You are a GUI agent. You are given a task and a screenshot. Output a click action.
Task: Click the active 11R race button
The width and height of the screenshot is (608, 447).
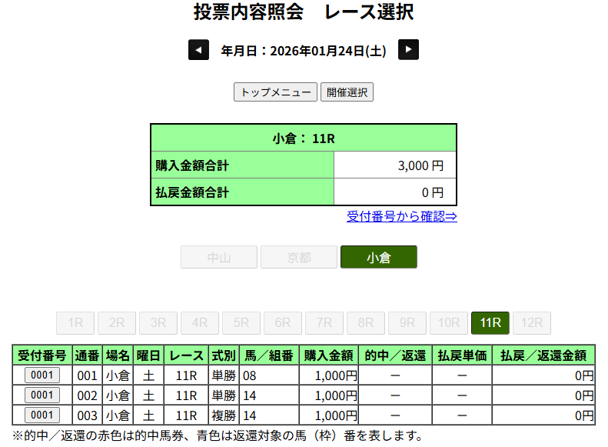click(490, 323)
